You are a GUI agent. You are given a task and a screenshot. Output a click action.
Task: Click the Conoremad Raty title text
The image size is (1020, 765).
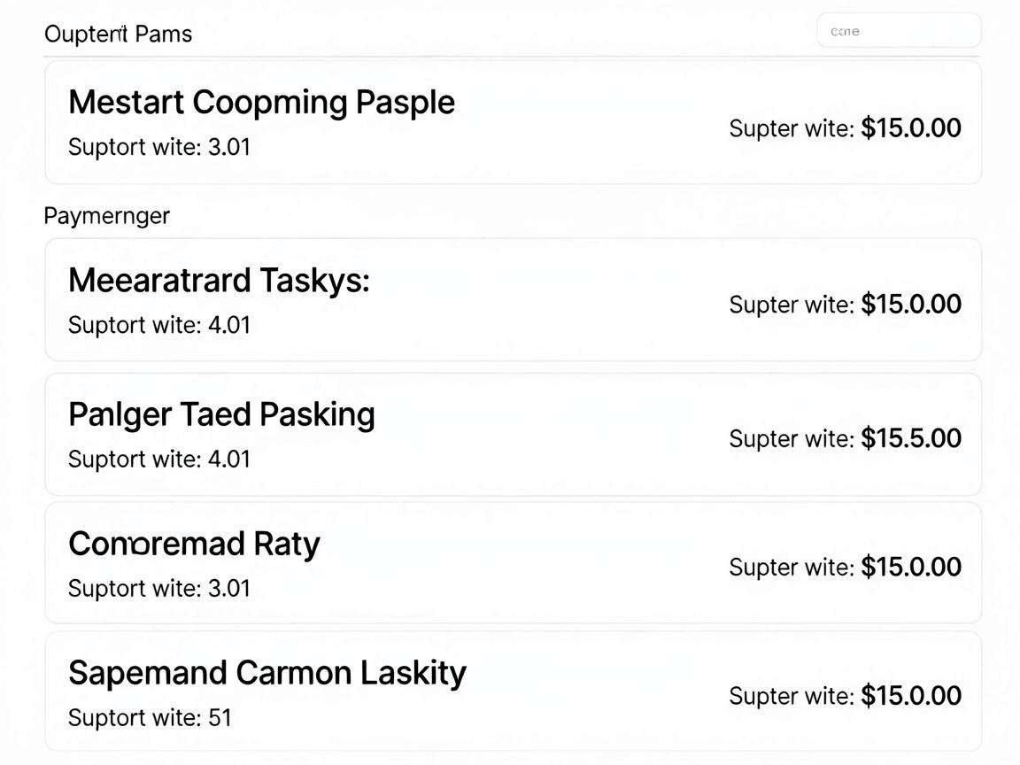tap(194, 544)
